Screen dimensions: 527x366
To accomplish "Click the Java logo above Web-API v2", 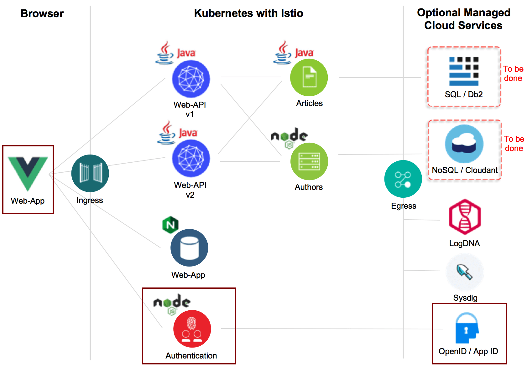I will click(x=177, y=133).
